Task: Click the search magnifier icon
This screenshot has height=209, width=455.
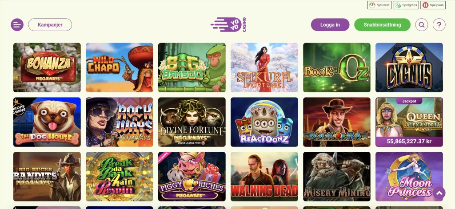Action: [x=422, y=25]
